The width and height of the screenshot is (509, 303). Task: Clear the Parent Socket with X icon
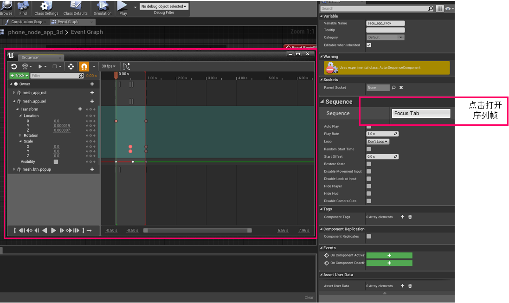401,88
